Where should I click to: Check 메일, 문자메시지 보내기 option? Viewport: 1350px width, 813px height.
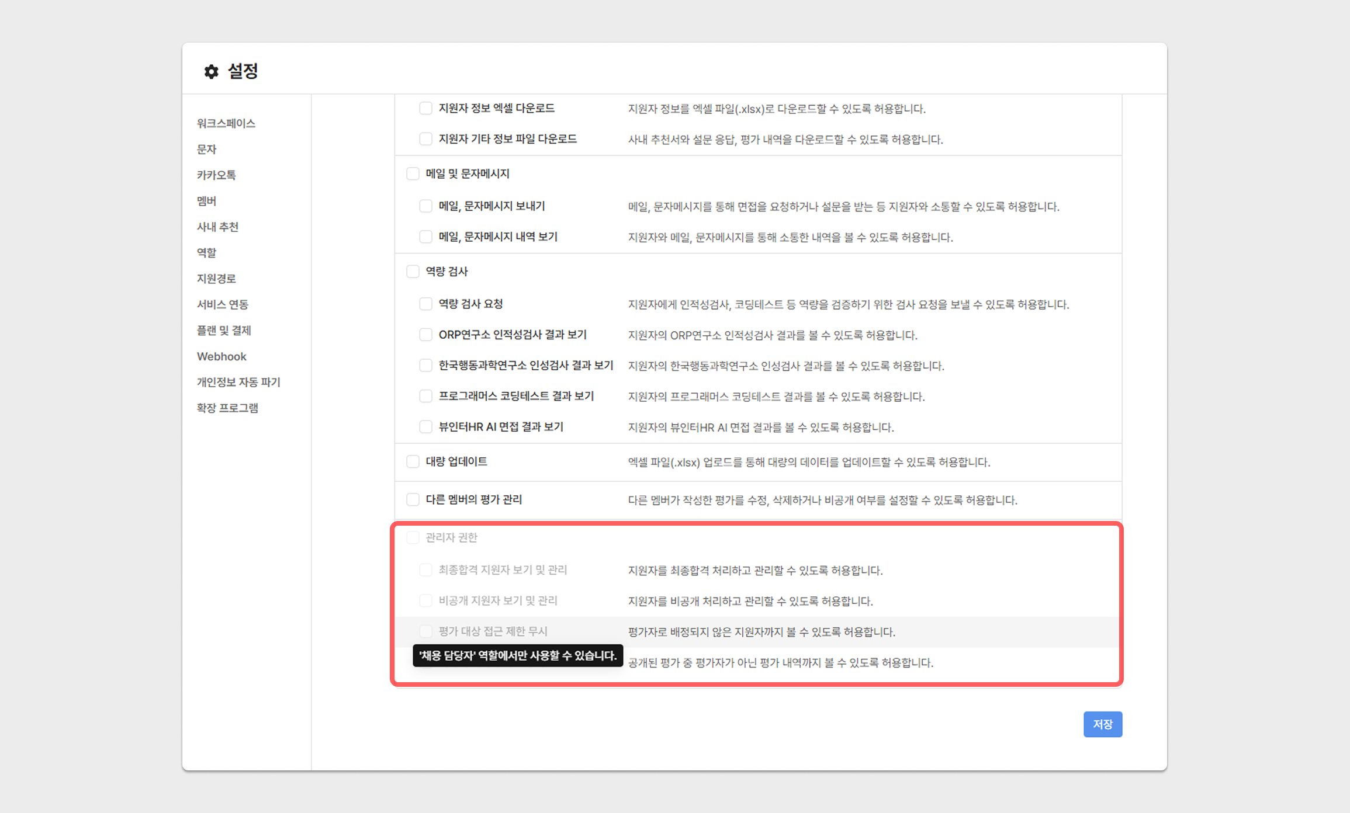(x=425, y=206)
